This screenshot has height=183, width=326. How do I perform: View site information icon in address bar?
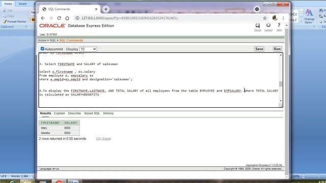pyautogui.click(x=77, y=18)
